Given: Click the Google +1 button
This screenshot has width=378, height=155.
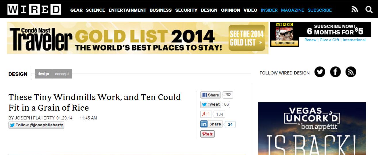Looking at the screenshot, I should coord(206,114).
